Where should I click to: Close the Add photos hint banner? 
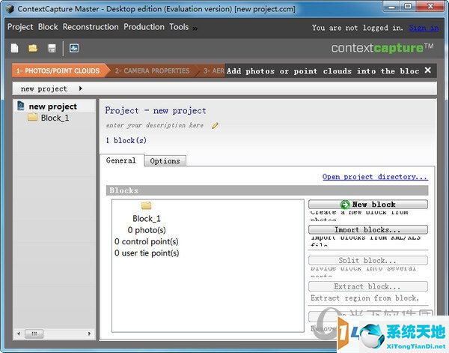tap(428, 70)
